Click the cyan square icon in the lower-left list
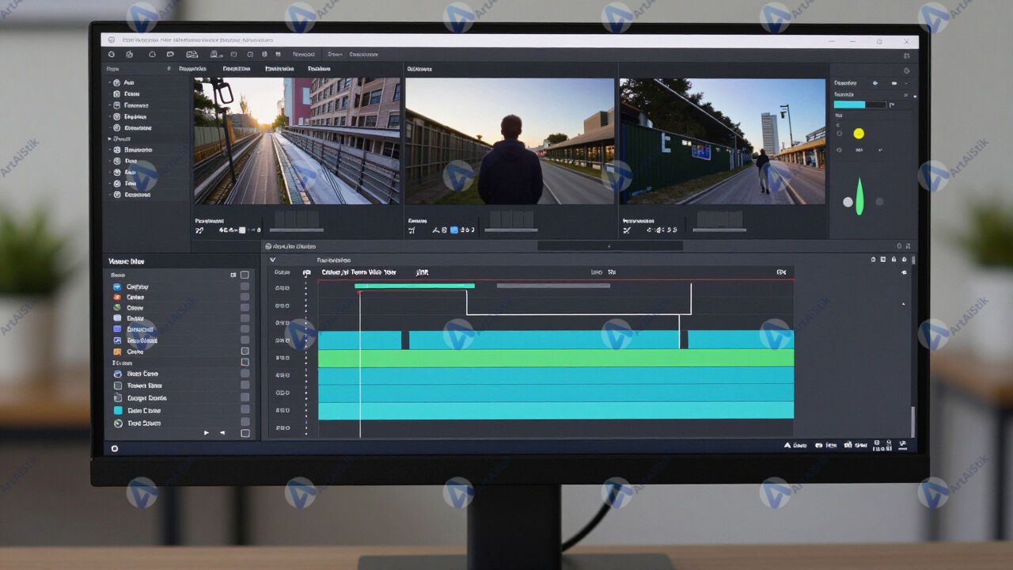Image resolution: width=1013 pixels, height=570 pixels. click(x=118, y=411)
